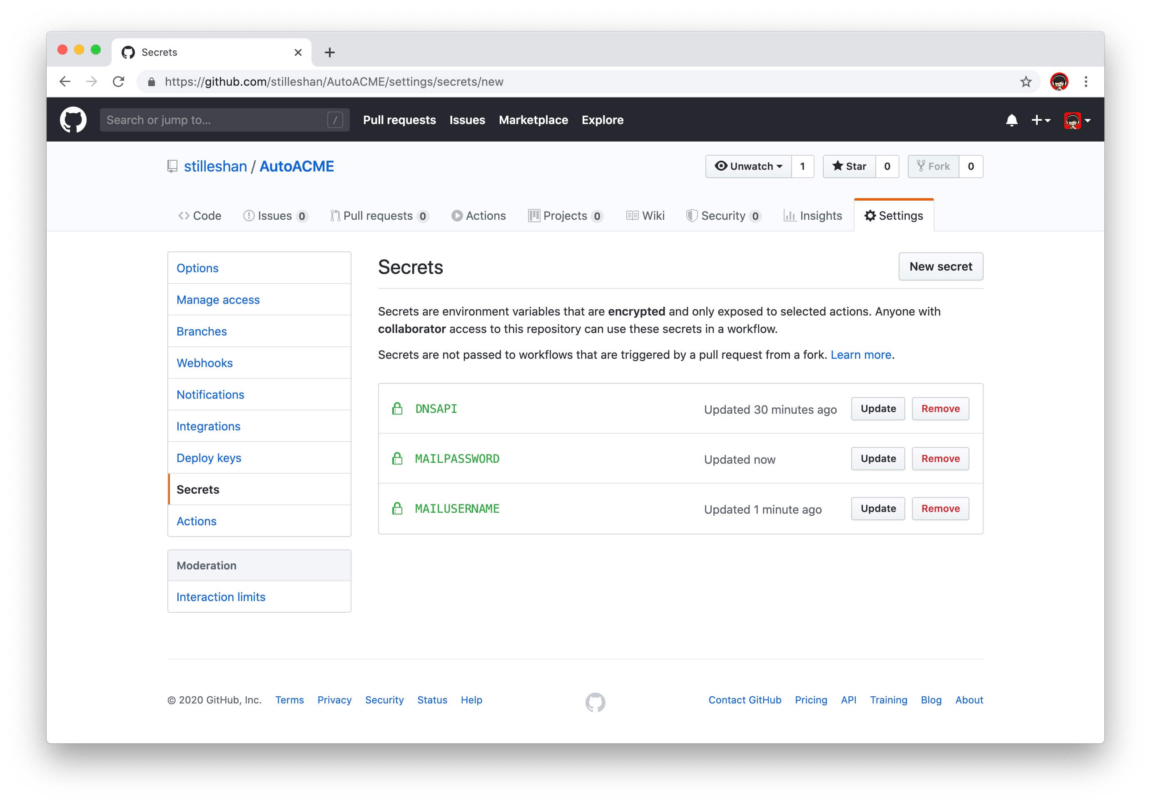Click the Chrome profile avatar
The image size is (1151, 805).
click(1059, 82)
